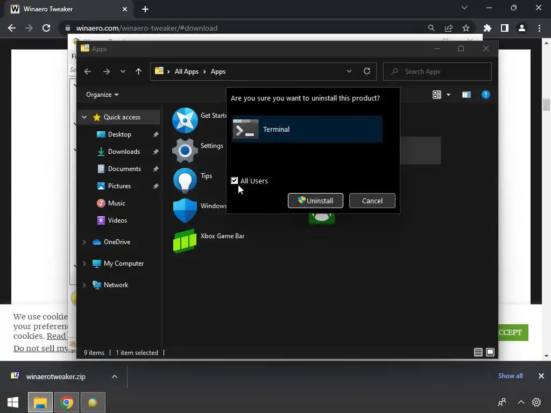Share this page from Chrome toolbar
This screenshot has height=413, width=551.
point(449,28)
